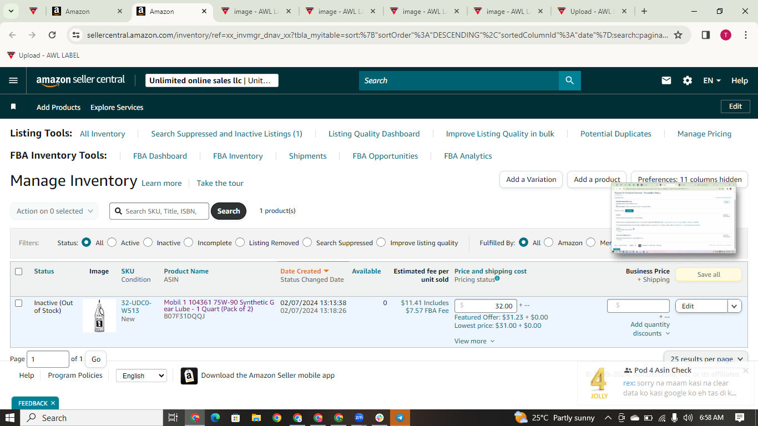Open the settings gear in the header
The image size is (758, 426).
click(x=688, y=80)
